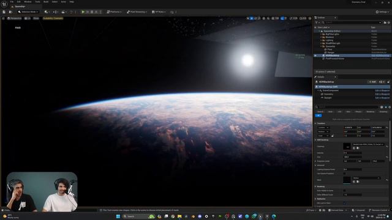Start Play in Editor with green play button
The image size is (392, 220).
[83, 12]
